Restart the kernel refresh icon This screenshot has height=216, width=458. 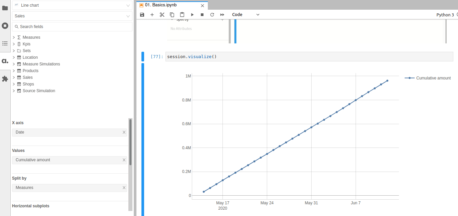tap(212, 15)
